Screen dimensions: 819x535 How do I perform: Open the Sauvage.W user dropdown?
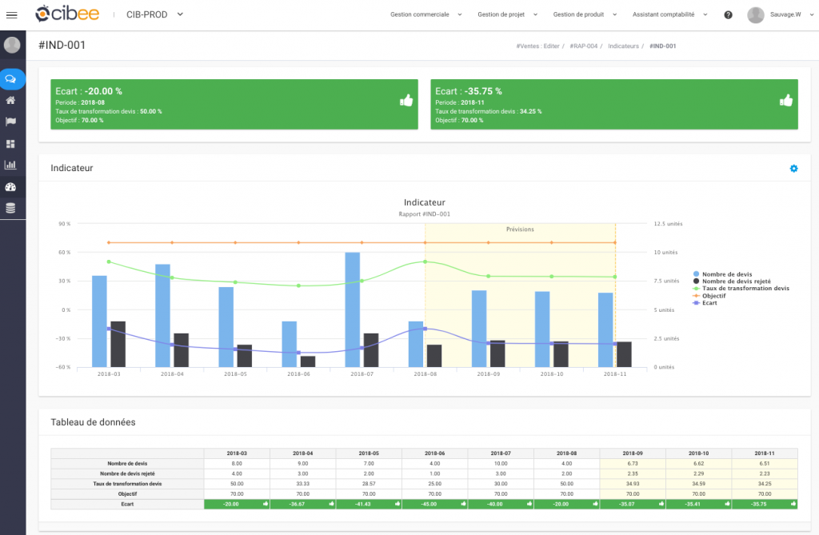(791, 14)
